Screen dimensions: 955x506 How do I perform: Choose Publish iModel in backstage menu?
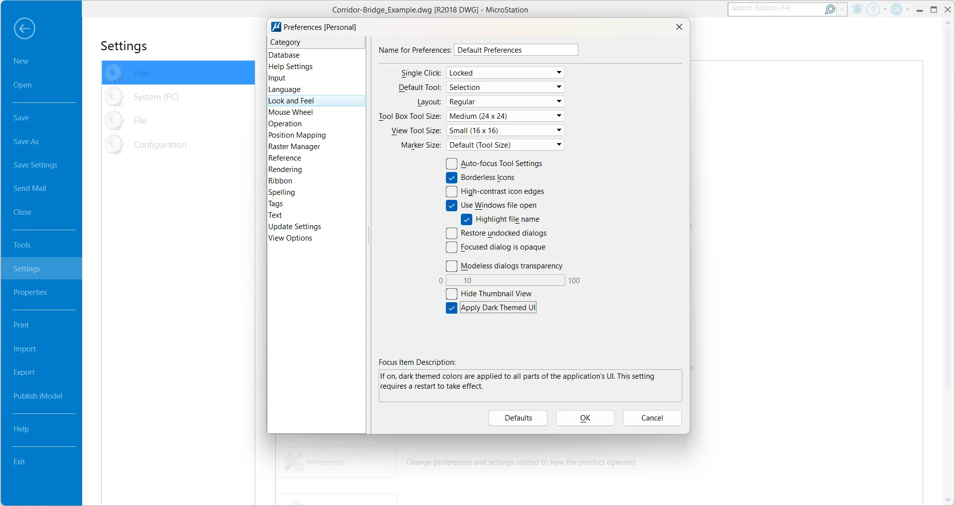(x=38, y=396)
